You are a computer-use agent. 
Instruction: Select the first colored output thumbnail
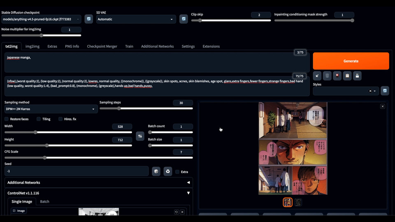(288, 202)
